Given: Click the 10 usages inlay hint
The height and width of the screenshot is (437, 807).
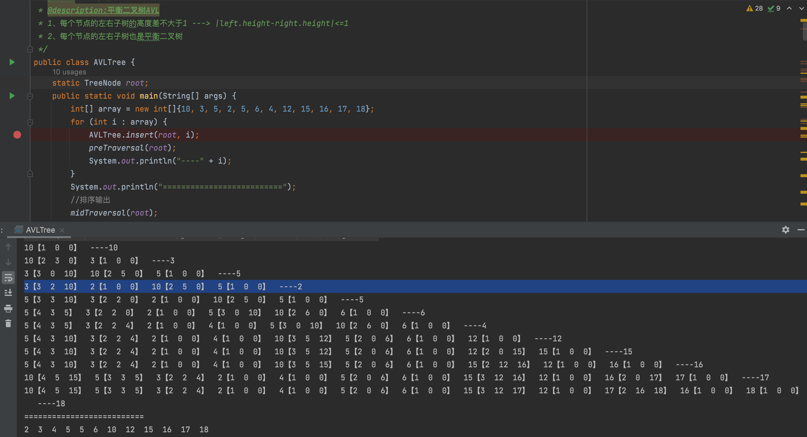Looking at the screenshot, I should click(69, 72).
